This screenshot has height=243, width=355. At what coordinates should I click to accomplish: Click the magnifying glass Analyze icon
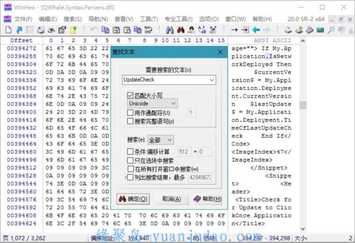(x=331, y=30)
